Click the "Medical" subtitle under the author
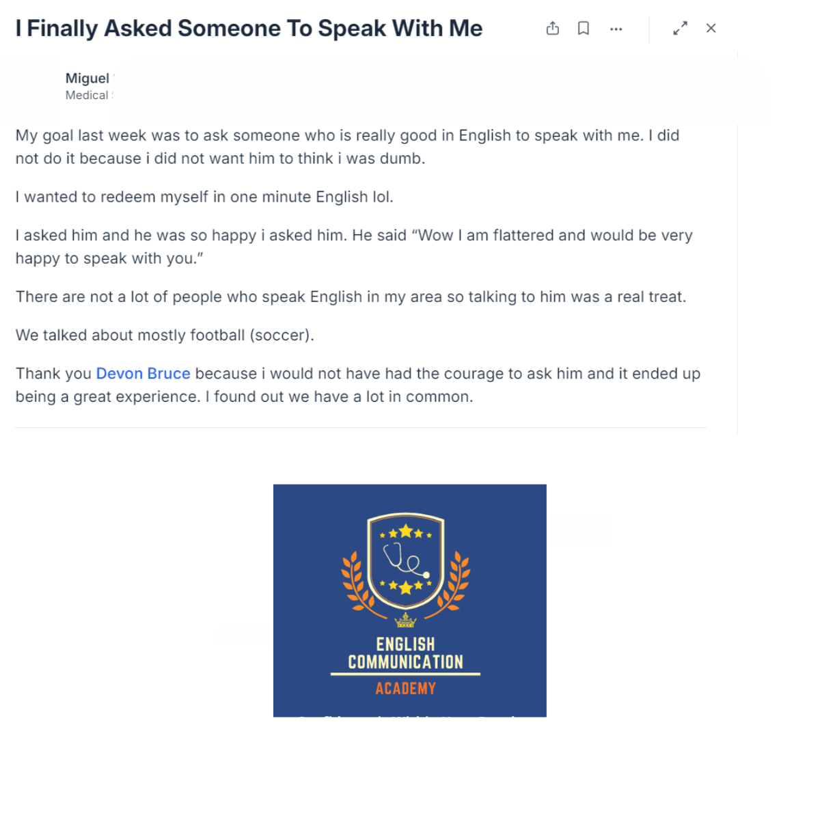 tap(87, 96)
